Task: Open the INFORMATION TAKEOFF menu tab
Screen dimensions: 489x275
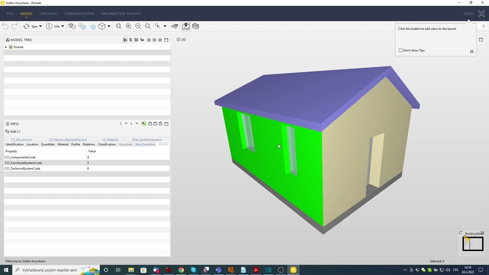Action: [x=121, y=13]
